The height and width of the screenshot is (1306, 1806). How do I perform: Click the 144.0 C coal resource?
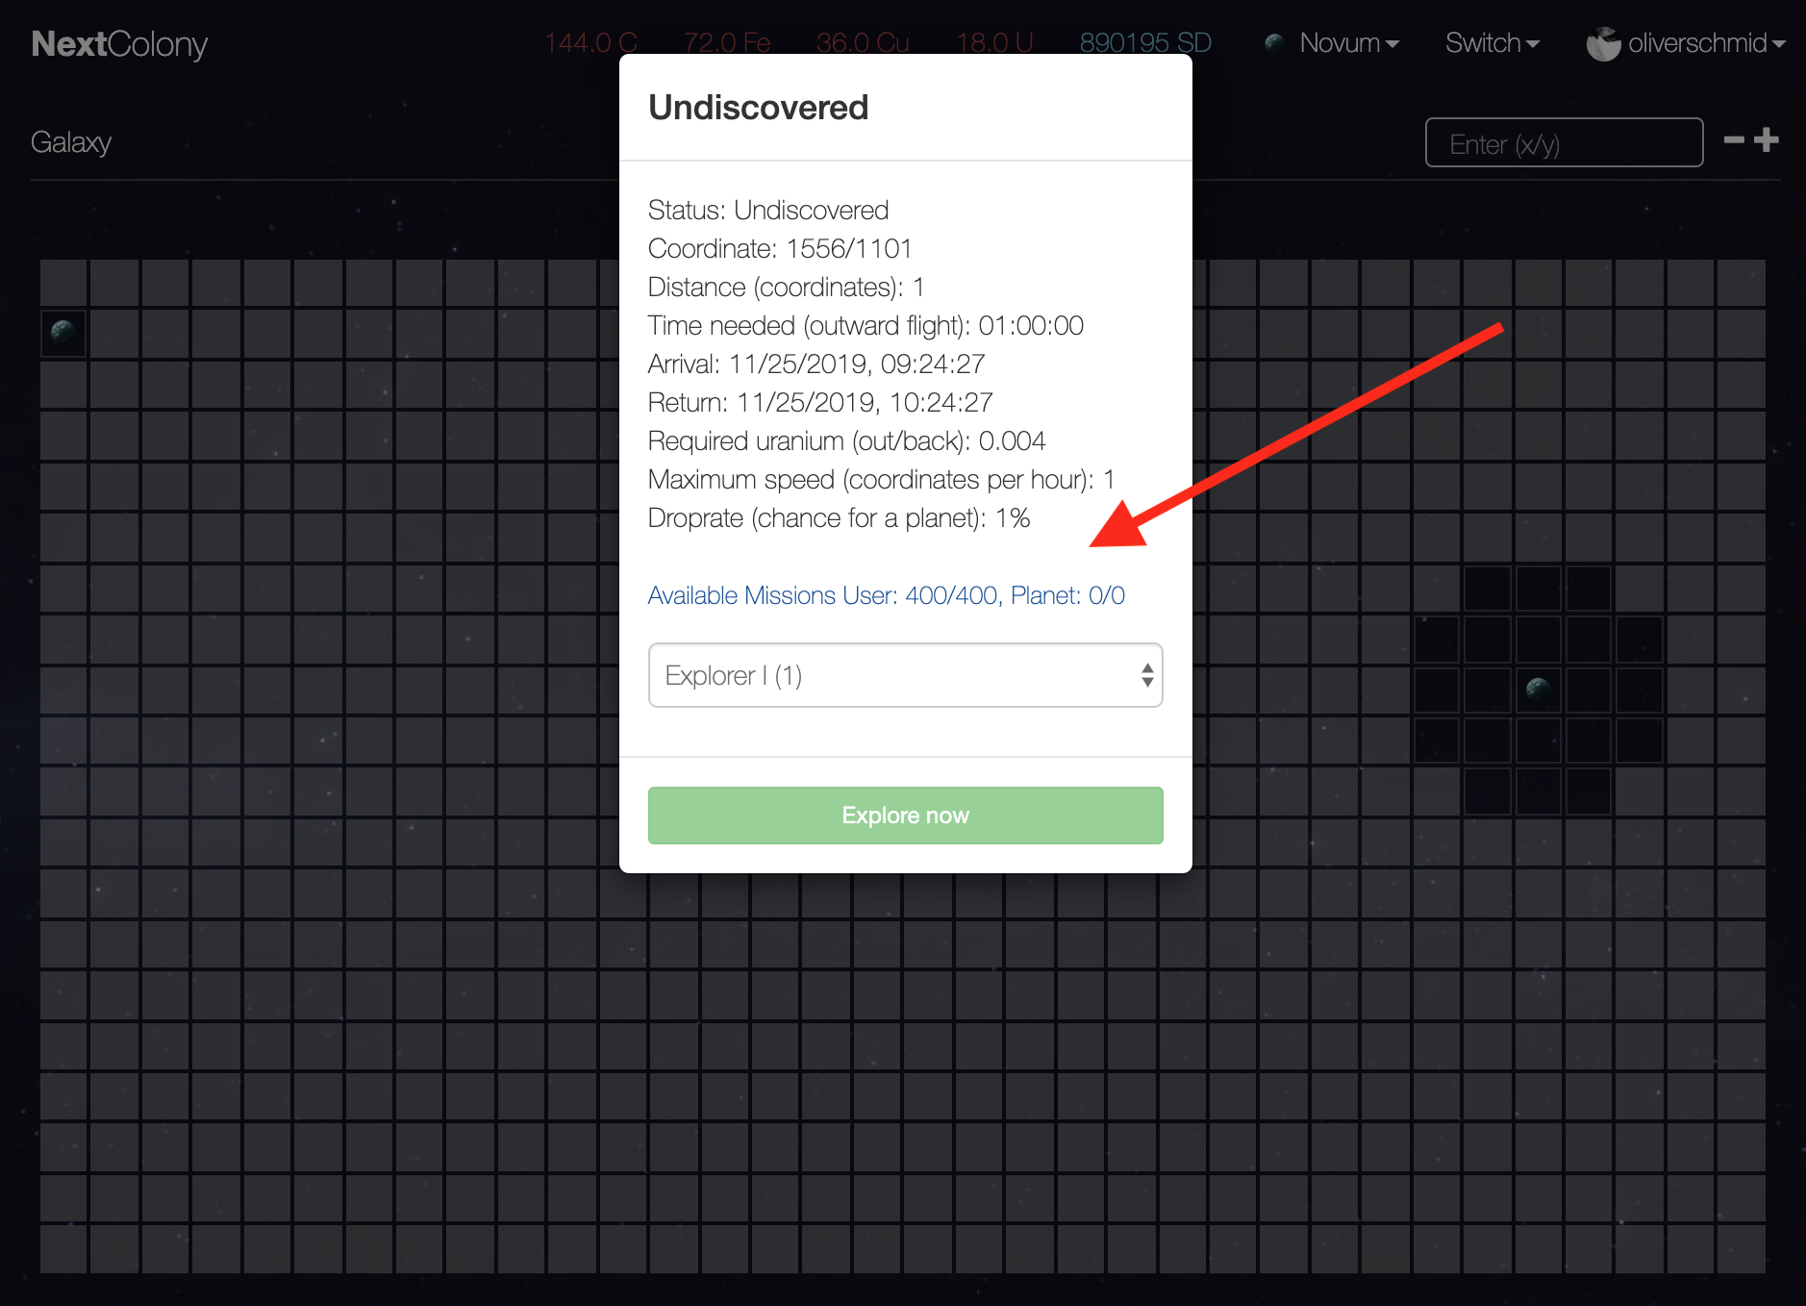[590, 43]
